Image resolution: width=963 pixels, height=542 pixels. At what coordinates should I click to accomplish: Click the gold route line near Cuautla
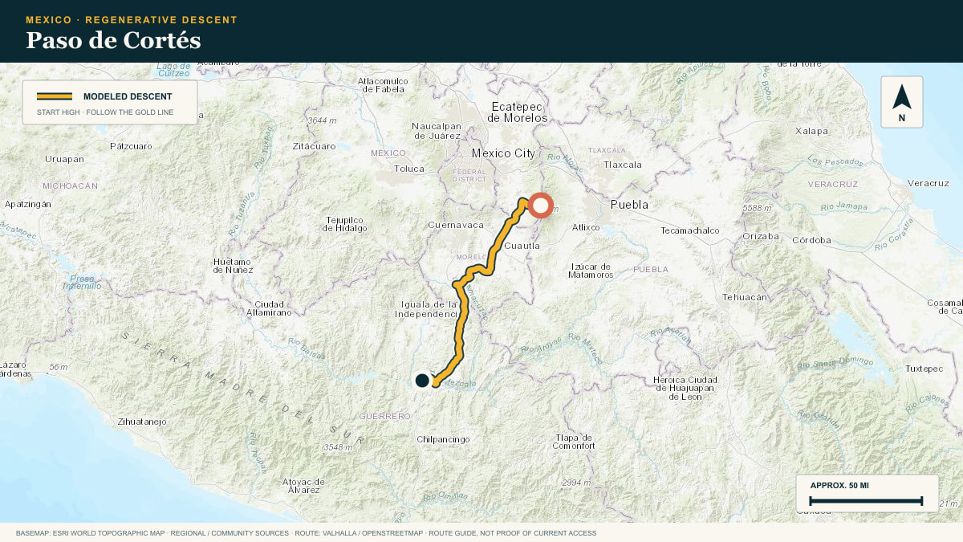[499, 245]
